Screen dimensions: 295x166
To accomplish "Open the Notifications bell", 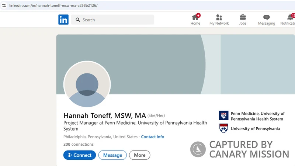I will point(288,20).
